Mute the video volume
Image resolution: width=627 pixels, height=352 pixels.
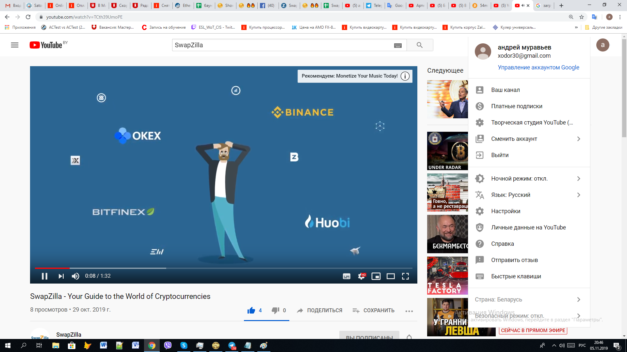tap(75, 276)
